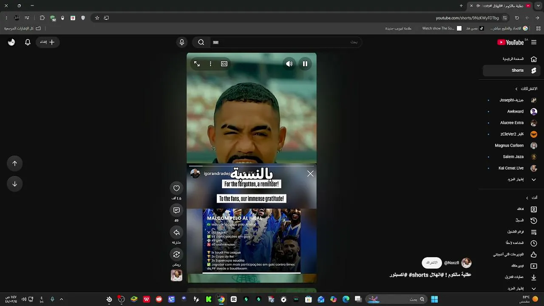Open the on-screen keyboard in search box
This screenshot has width=544, height=306.
(215, 42)
